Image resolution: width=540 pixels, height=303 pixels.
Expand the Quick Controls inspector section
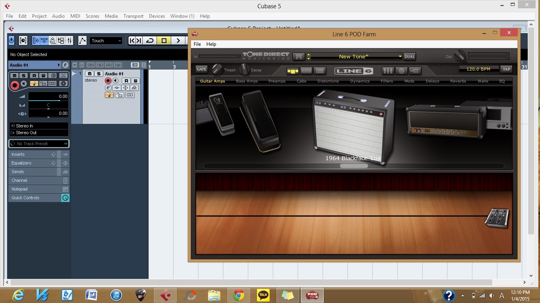point(39,198)
